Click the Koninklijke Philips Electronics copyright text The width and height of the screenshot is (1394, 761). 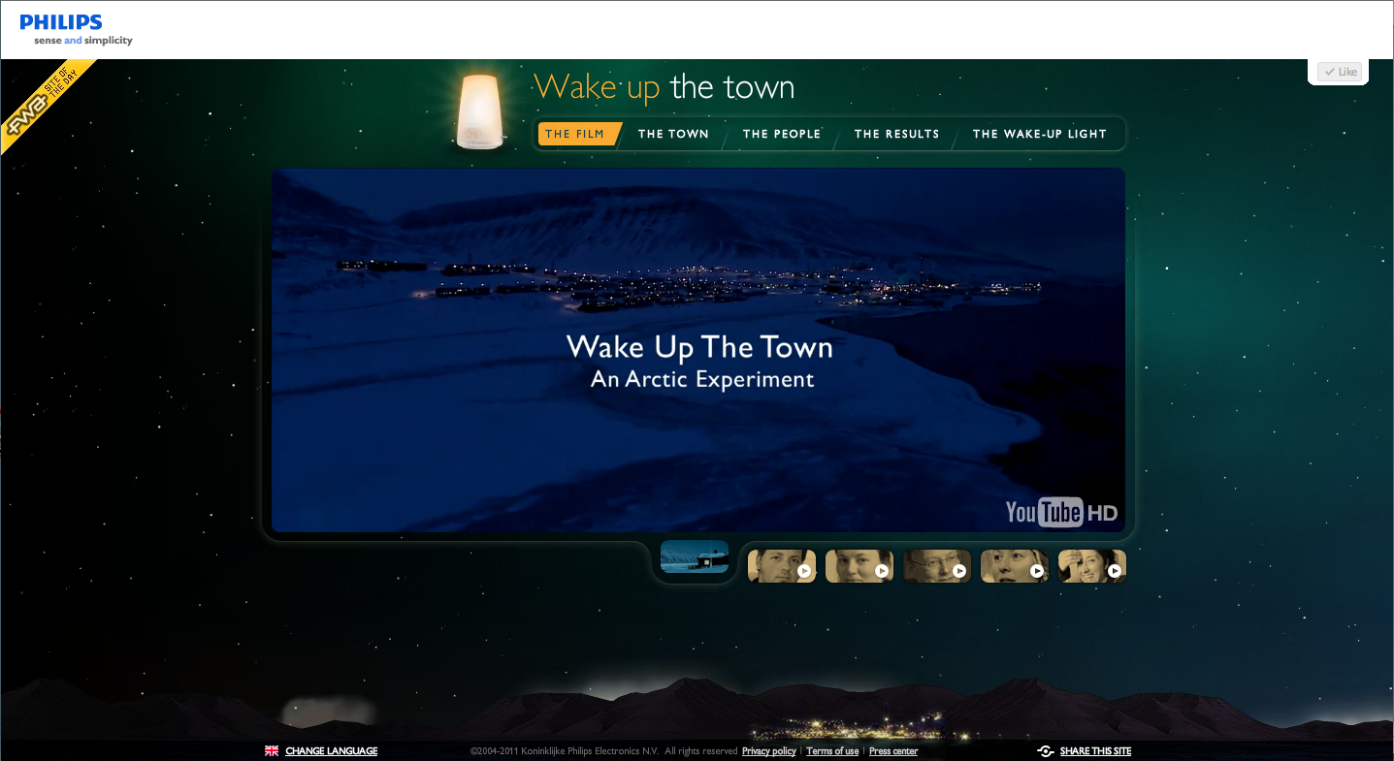pyautogui.click(x=604, y=751)
